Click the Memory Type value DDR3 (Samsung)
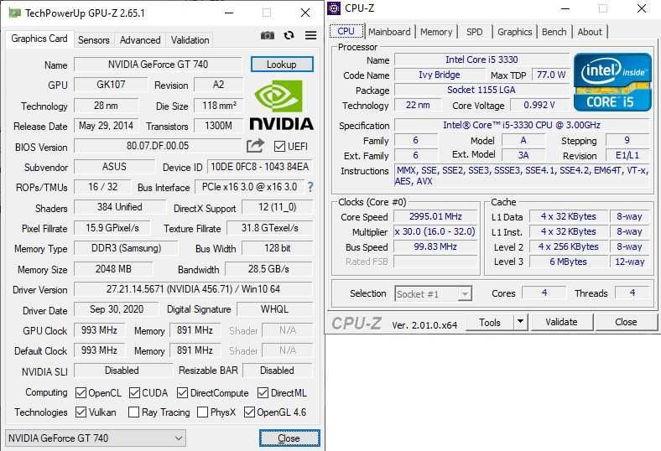661x451 pixels. (x=126, y=248)
